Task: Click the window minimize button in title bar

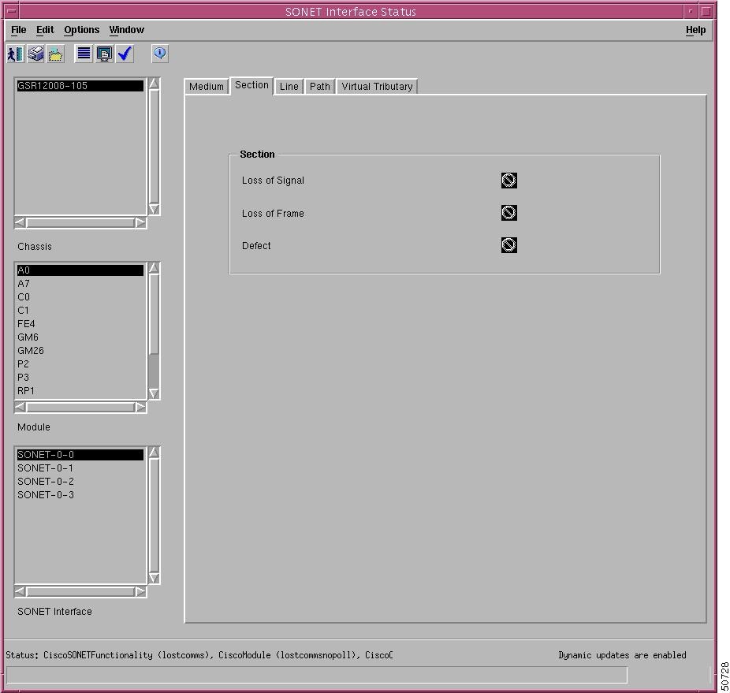Action: [x=691, y=11]
